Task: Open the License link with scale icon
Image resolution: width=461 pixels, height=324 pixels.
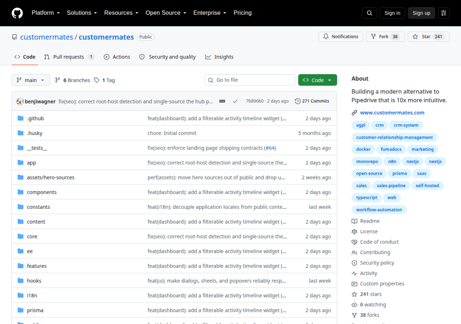Action: 365,231
